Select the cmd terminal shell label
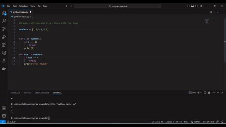The width and height of the screenshot is (226, 127). (x=192, y=93)
